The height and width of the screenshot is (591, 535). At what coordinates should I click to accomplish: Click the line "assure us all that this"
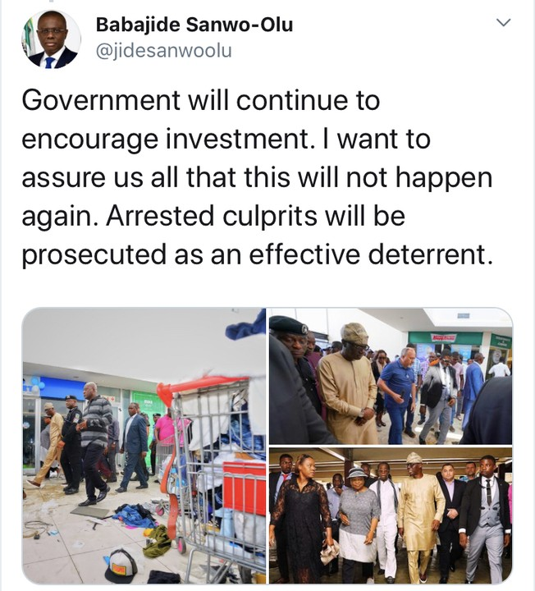pos(156,177)
